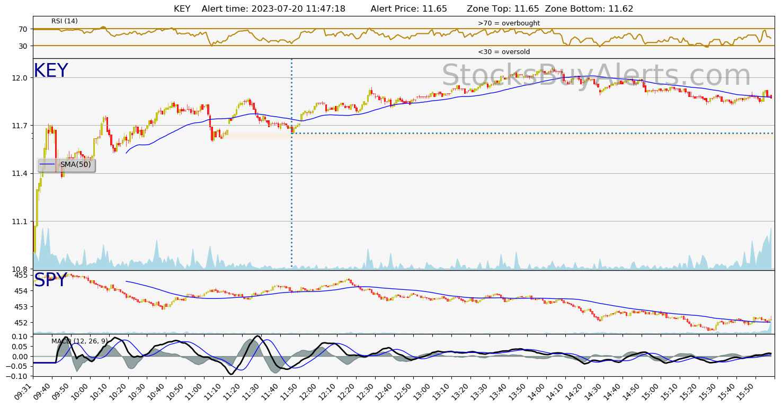This screenshot has height=407, width=782.
Task: Click the KEY ticker label in the price chart
Action: 51,71
